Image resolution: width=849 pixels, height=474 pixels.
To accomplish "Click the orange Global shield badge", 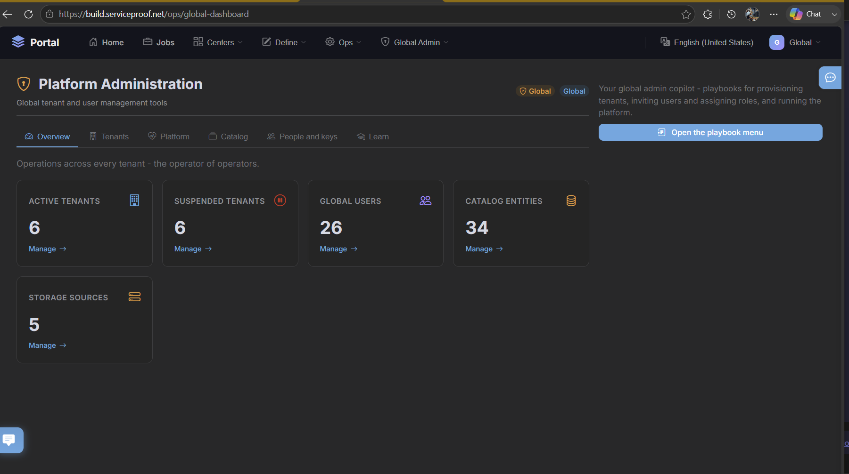I will tap(535, 91).
